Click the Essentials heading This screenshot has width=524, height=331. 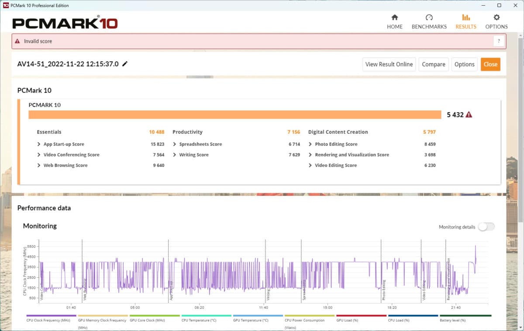(x=49, y=132)
